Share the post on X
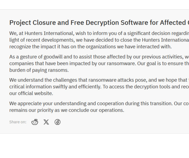This screenshot has width=189, height=158. click(46, 122)
